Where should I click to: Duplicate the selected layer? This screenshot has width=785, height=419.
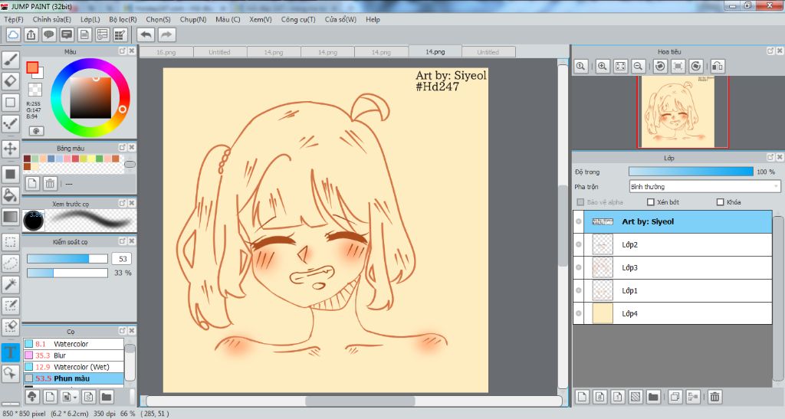click(x=675, y=397)
